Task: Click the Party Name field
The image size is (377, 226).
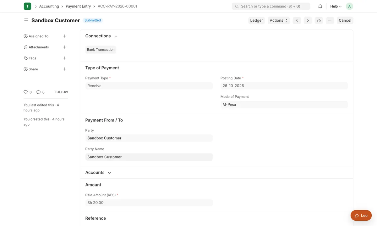Action: 149,157
